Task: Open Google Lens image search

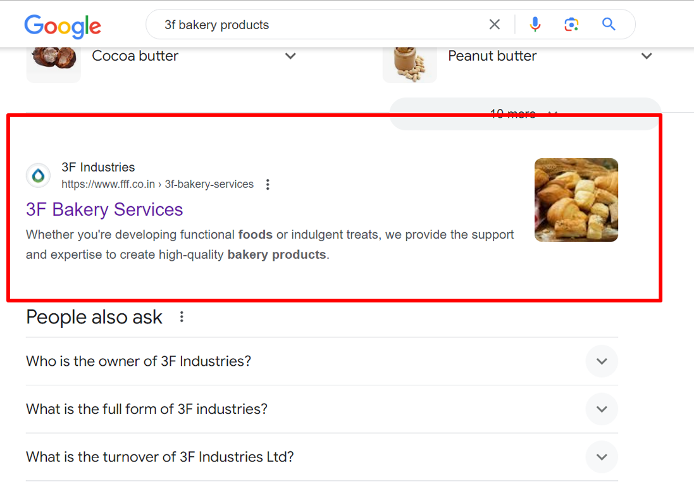Action: pos(571,24)
